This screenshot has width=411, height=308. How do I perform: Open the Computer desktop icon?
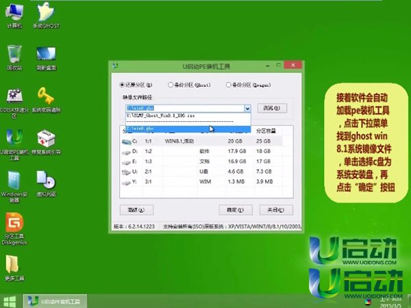pyautogui.click(x=14, y=16)
